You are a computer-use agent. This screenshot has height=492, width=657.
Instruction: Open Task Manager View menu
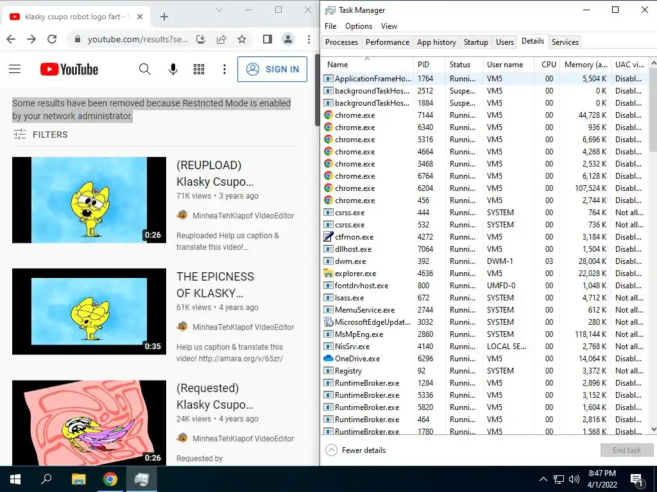(389, 26)
